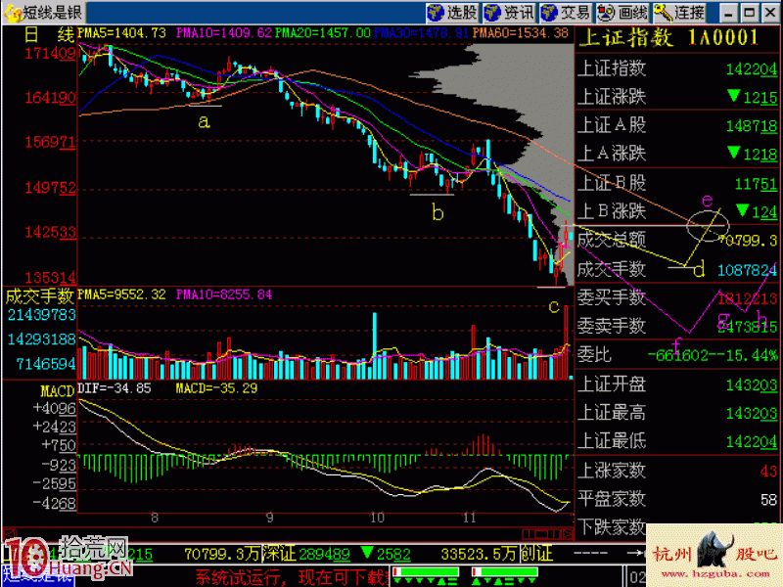Image resolution: width=783 pixels, height=587 pixels.
Task: Open the 选股 stock picker button
Action: [452, 13]
